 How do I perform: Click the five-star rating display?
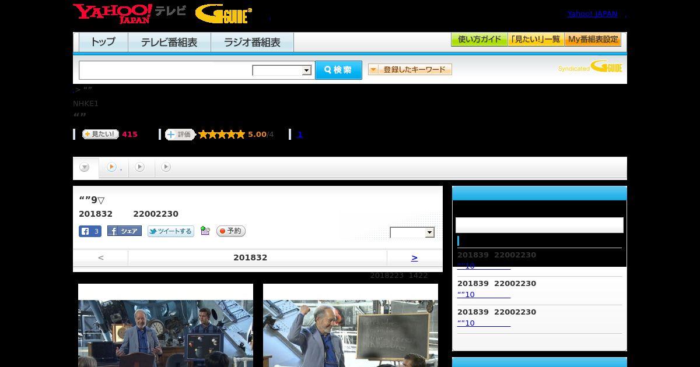pos(222,135)
